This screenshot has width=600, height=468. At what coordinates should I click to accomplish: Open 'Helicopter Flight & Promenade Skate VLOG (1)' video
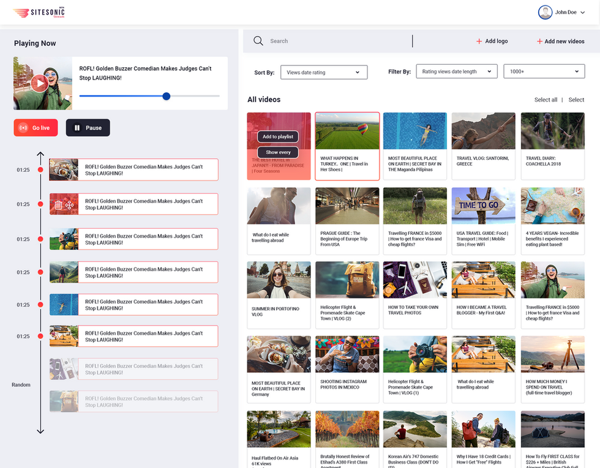[415, 370]
